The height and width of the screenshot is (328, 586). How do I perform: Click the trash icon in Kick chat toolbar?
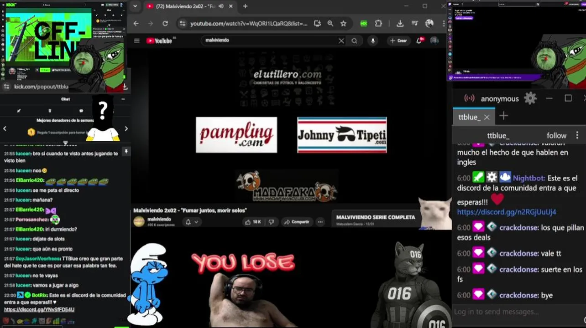point(50,111)
